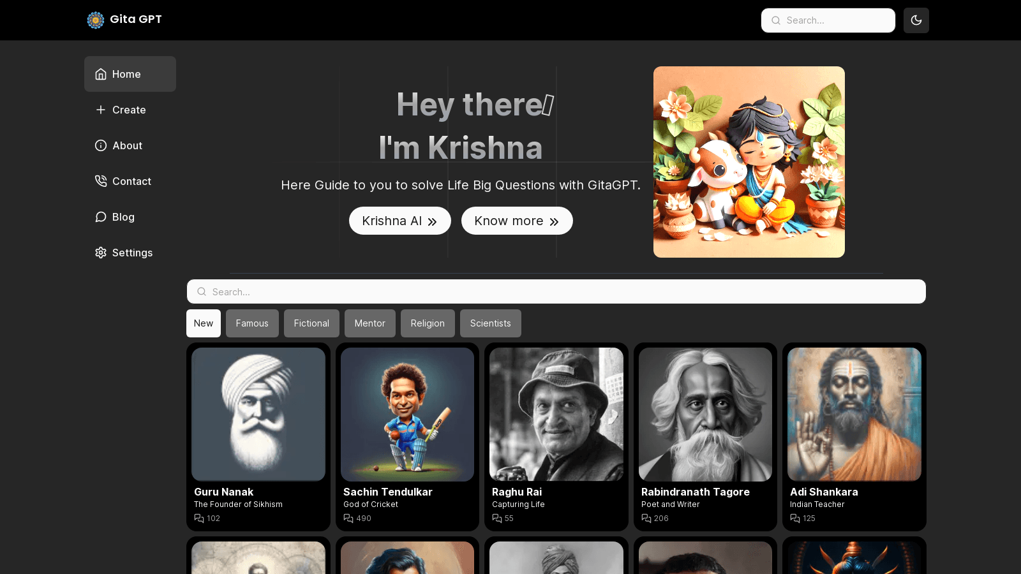Image resolution: width=1021 pixels, height=574 pixels.
Task: Open the About info icon
Action: (x=101, y=145)
